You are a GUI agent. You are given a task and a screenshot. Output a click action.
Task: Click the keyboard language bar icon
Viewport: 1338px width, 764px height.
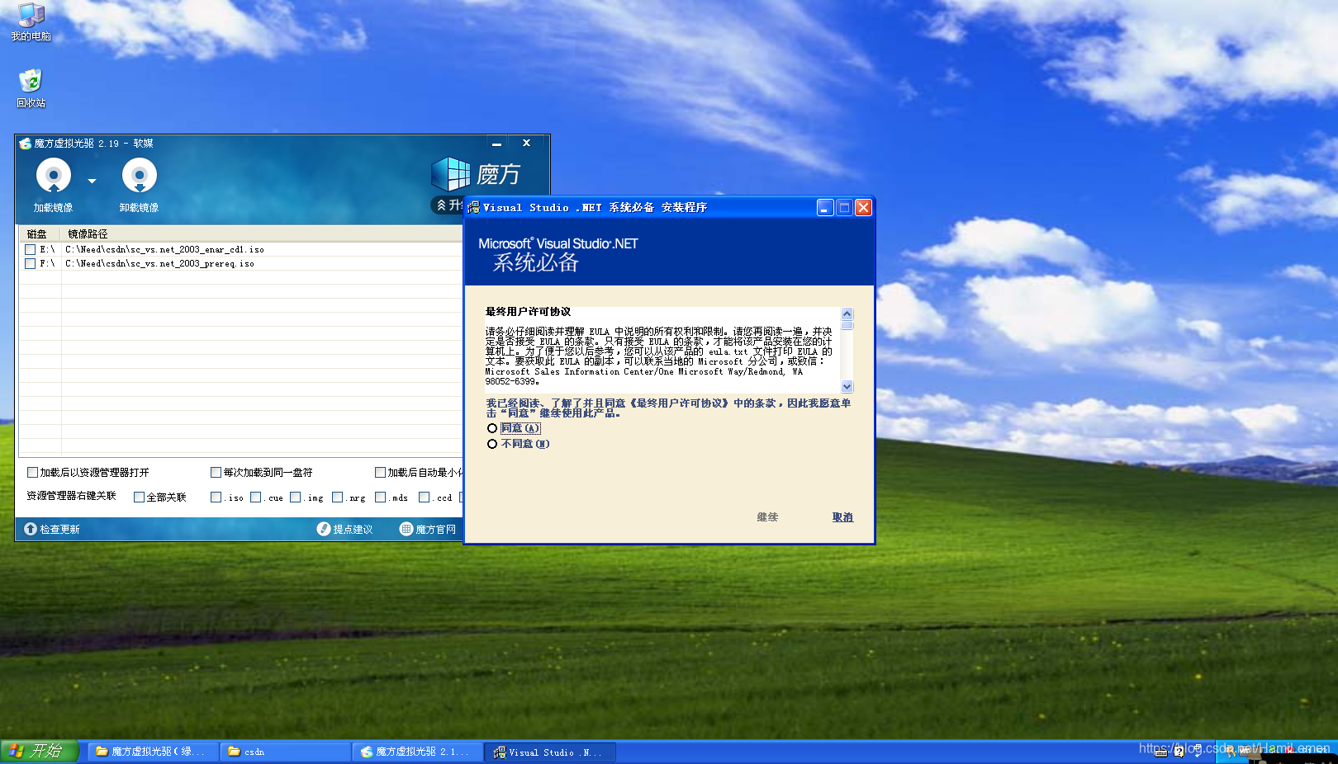1161,752
